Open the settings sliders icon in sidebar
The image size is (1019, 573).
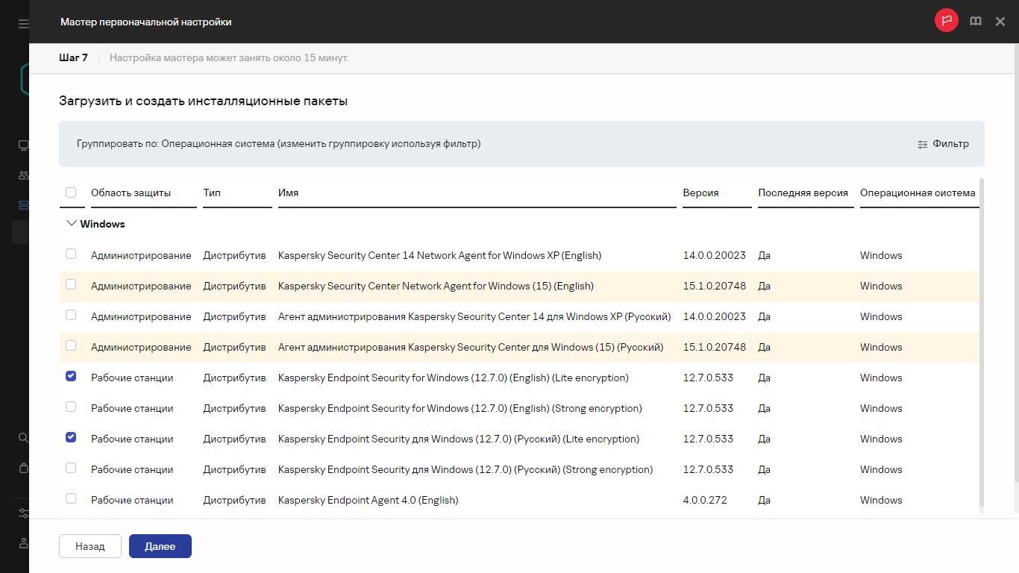pyautogui.click(x=23, y=513)
